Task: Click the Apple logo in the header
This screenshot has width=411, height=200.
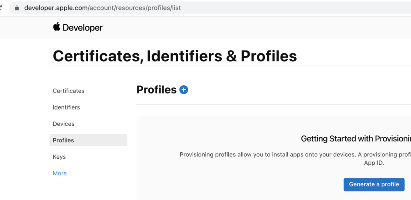Action: pyautogui.click(x=57, y=27)
